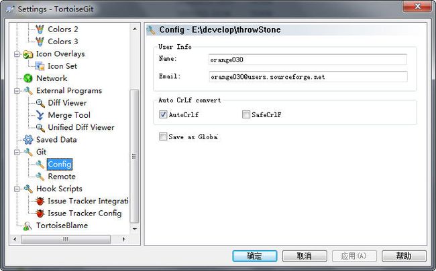Collapse the External Programs tree node
Screen dimensions: 436x271
click(x=17, y=91)
